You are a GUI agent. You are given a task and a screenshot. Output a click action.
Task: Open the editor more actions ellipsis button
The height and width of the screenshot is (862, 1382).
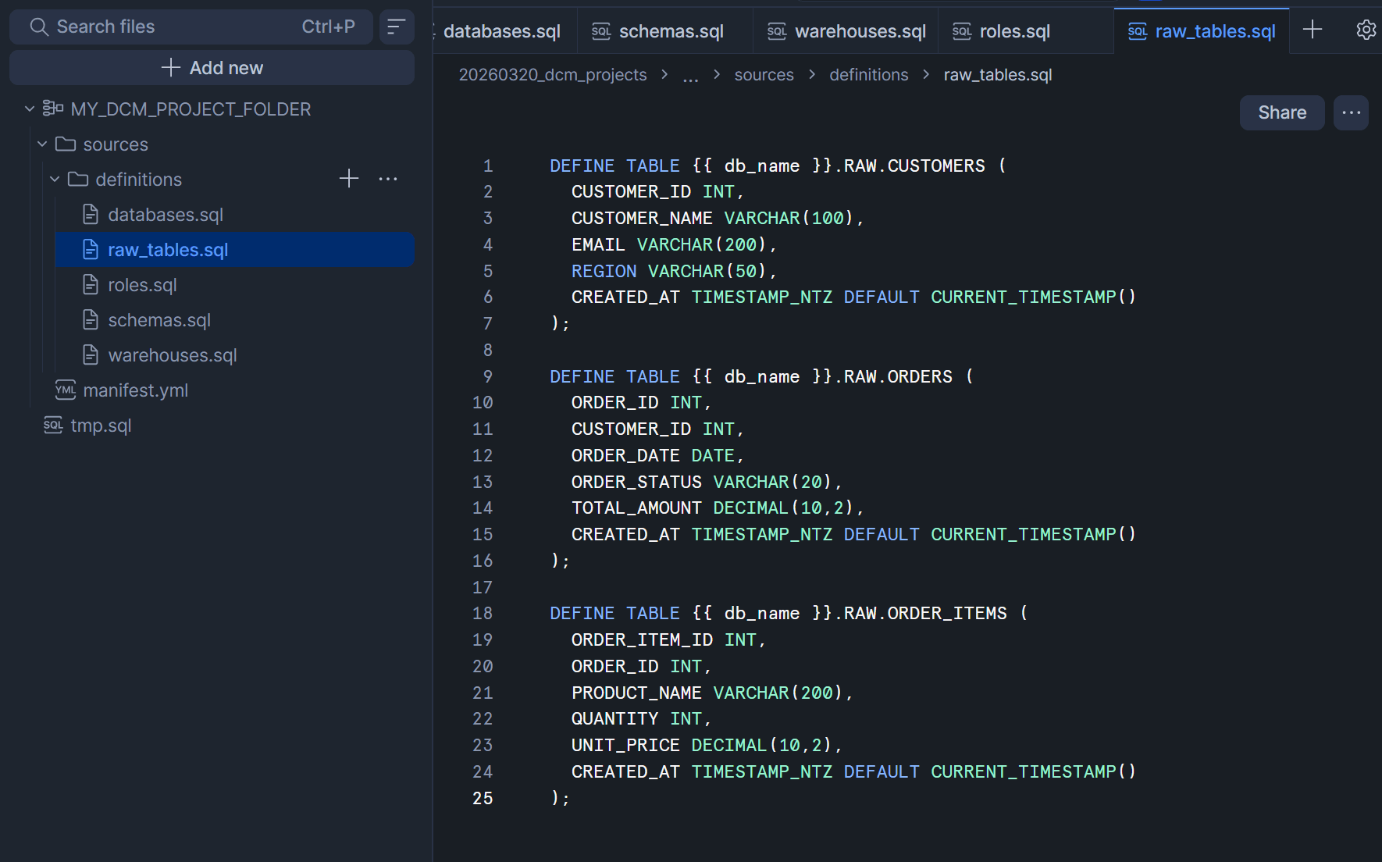click(1351, 112)
